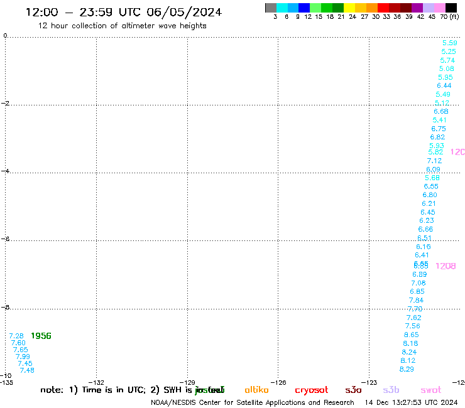Click the pink '1208' pass time label
The width and height of the screenshot is (465, 408).
tap(446, 266)
